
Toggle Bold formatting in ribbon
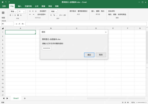10,15
